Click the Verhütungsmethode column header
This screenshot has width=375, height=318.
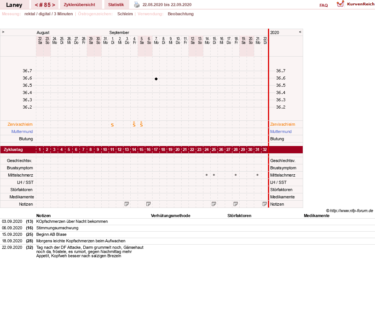pos(170,216)
